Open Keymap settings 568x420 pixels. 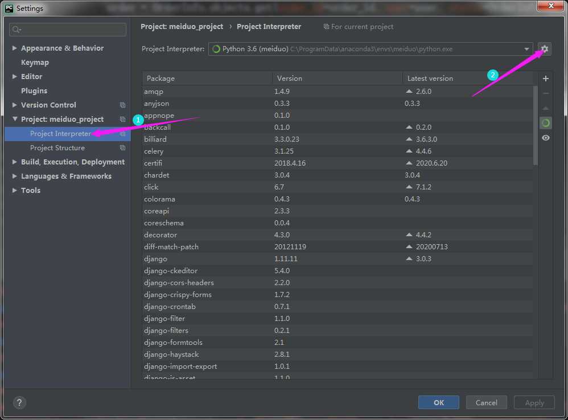[x=35, y=62]
